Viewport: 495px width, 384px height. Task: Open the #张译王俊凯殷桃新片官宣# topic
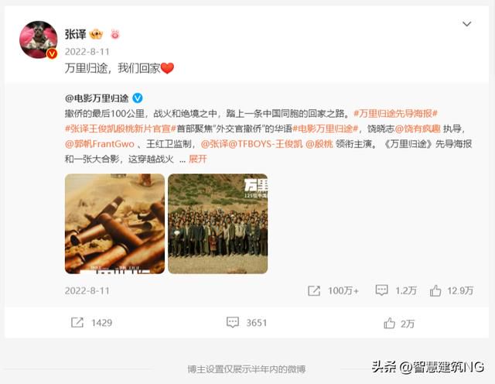pyautogui.click(x=121, y=129)
